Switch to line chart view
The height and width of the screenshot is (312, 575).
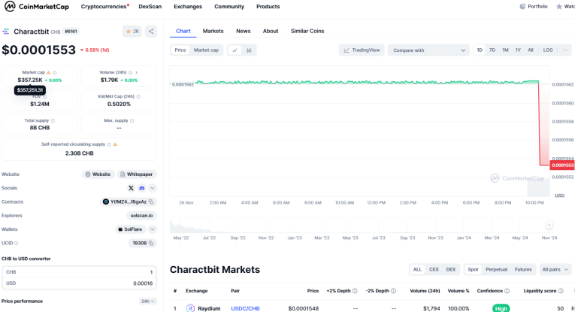(235, 50)
